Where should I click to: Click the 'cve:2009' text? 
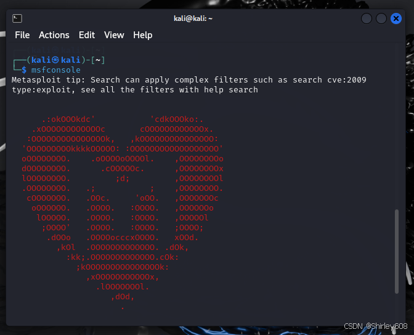pyautogui.click(x=347, y=80)
